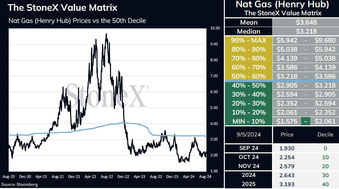This screenshot has height=189, width=339.
Task: Click the 50% - 60% decile row label
Action: point(249,76)
